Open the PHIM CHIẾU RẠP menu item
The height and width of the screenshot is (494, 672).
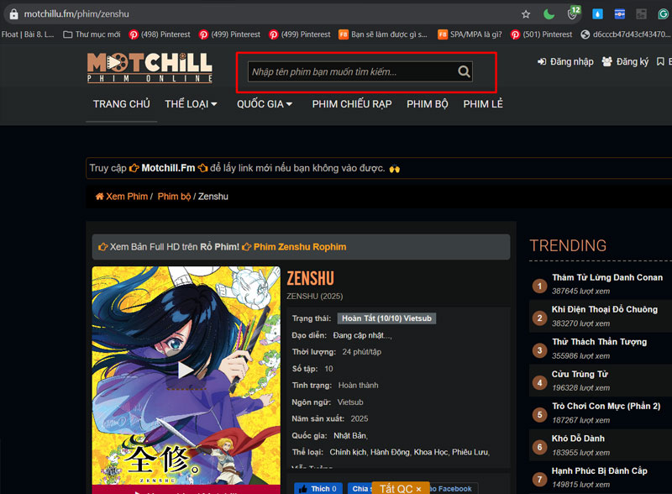coord(352,104)
